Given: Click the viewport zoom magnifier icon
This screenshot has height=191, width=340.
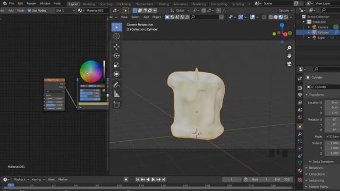Looking at the screenshot, I should pyautogui.click(x=289, y=48).
